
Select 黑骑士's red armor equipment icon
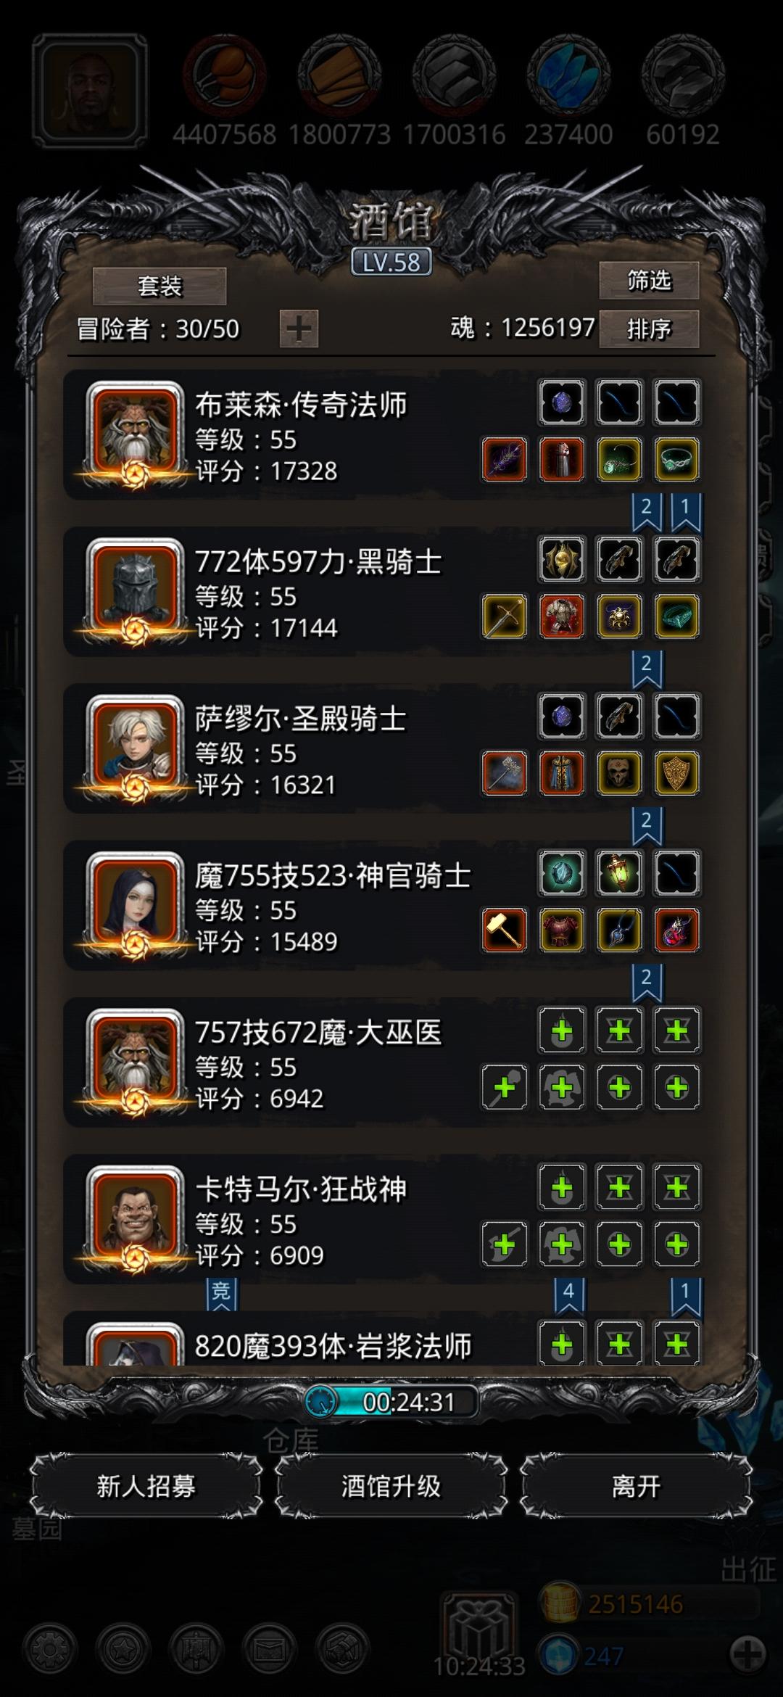coord(562,616)
